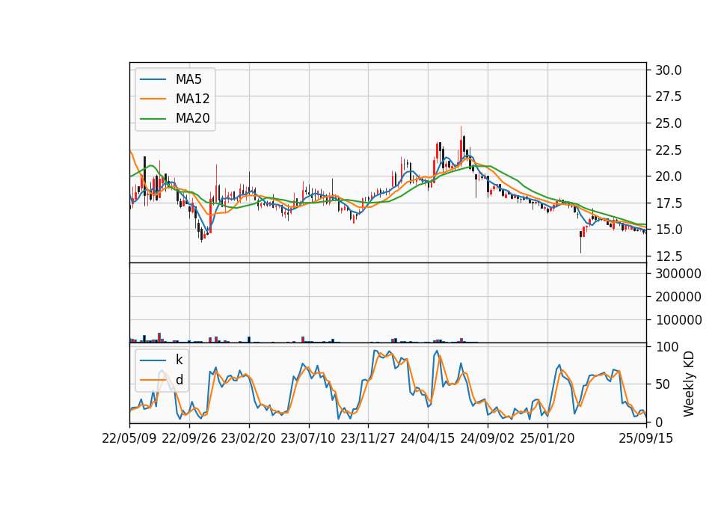The width and height of the screenshot is (718, 516).
Task: Click the k legend label in KD panel
Action: tap(179, 360)
